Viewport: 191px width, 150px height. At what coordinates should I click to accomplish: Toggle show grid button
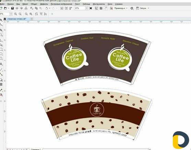click(101, 8)
